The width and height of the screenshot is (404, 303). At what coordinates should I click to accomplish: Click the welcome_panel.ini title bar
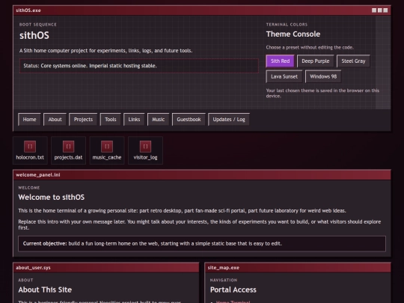click(x=202, y=175)
